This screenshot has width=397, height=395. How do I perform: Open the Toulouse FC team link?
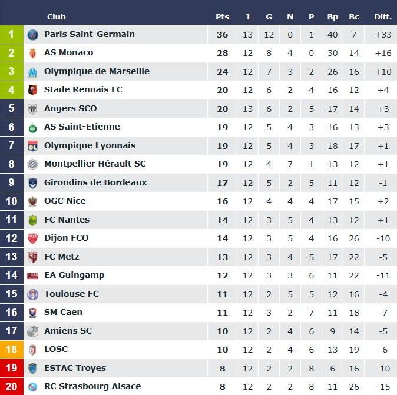(72, 294)
